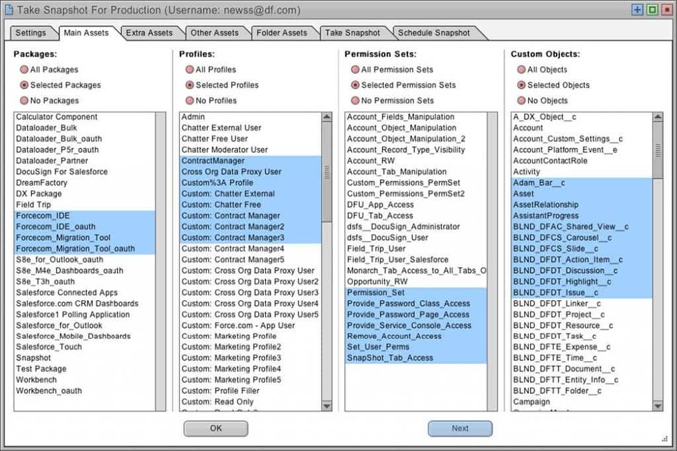This screenshot has height=451, width=677.
Task: Select the All Profiles radio button
Action: 190,69
